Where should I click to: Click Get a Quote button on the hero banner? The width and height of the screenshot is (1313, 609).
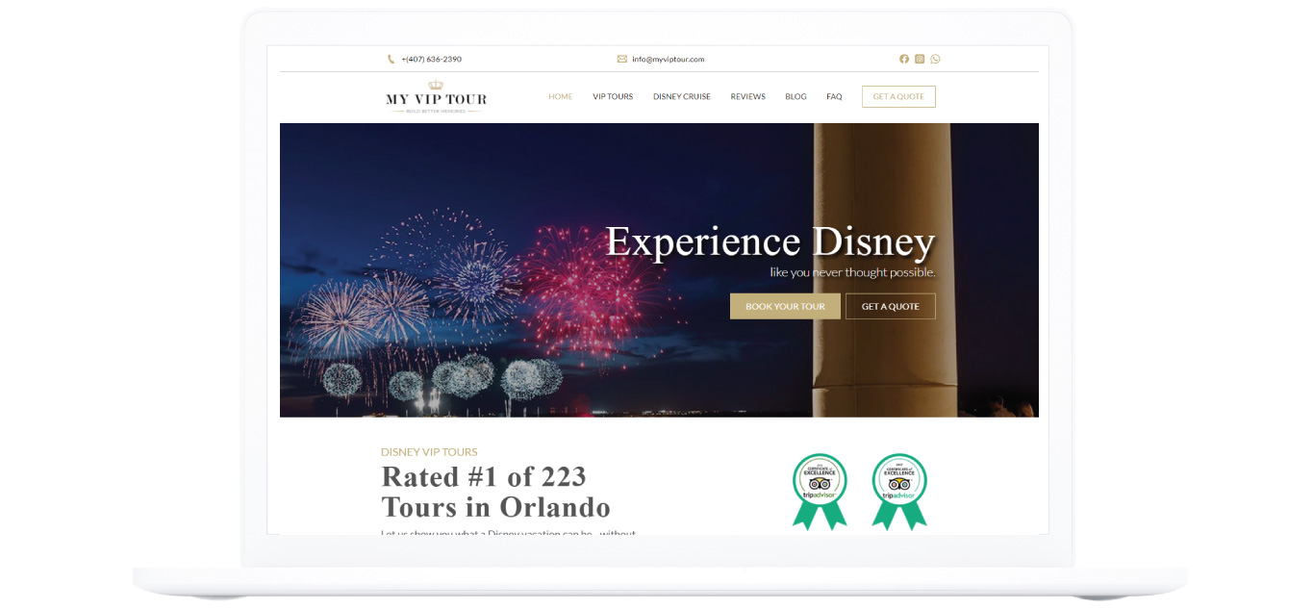(891, 306)
